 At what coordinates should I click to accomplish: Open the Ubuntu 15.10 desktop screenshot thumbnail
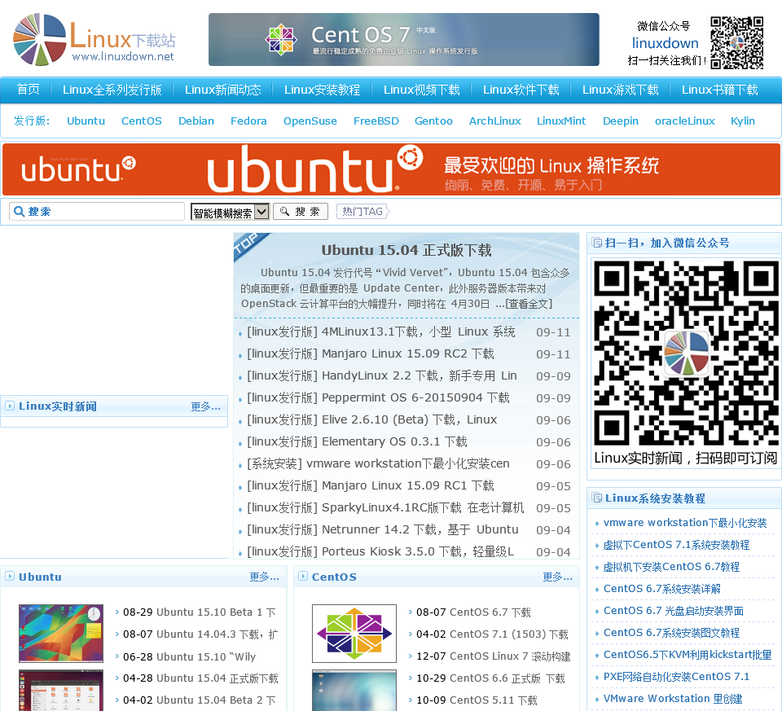coord(61,633)
